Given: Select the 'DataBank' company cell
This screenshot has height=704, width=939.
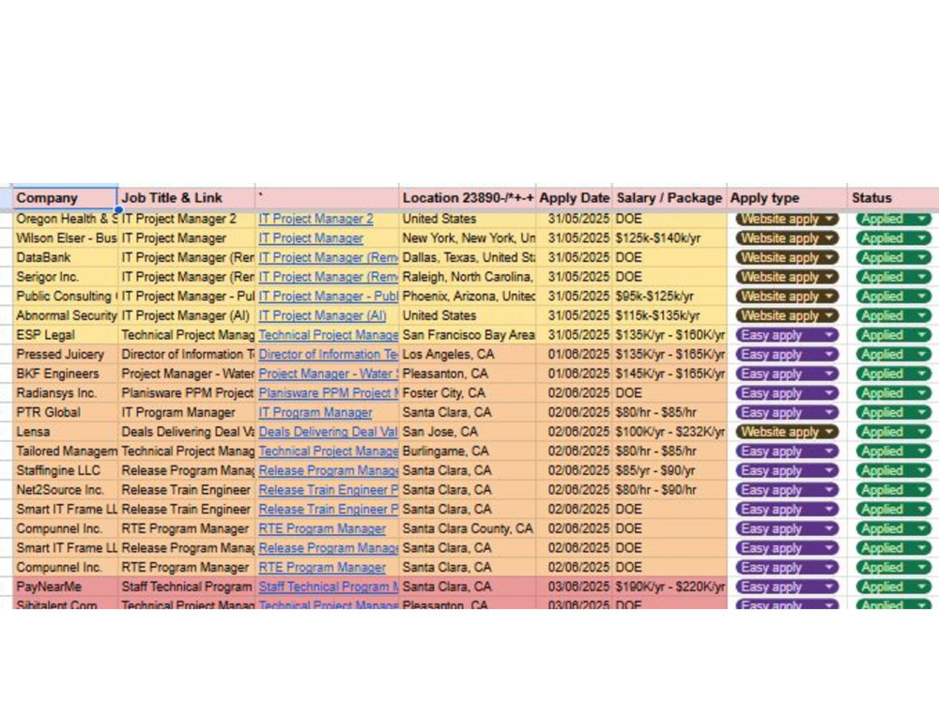Looking at the screenshot, I should (x=66, y=257).
